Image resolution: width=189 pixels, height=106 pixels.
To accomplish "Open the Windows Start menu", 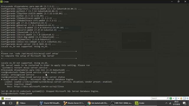I will click(4, 103).
